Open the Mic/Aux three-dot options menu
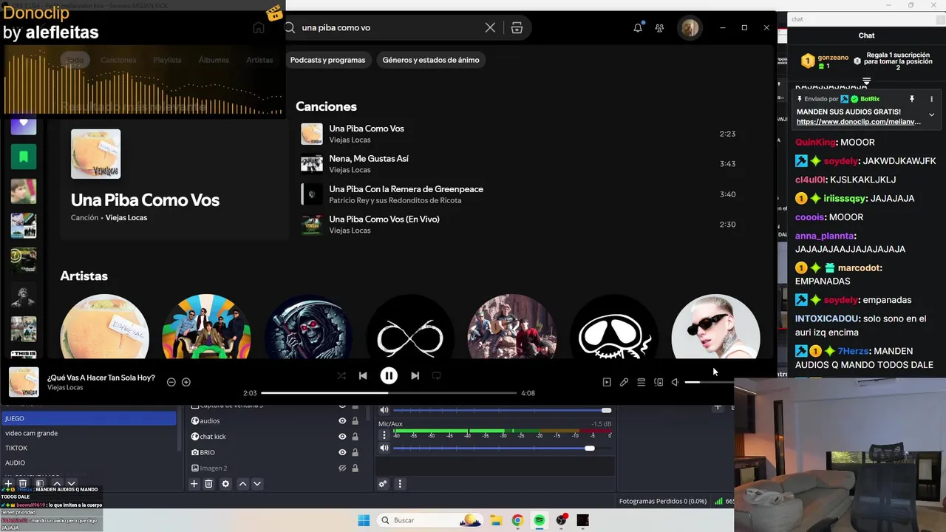The image size is (946, 532). [384, 435]
